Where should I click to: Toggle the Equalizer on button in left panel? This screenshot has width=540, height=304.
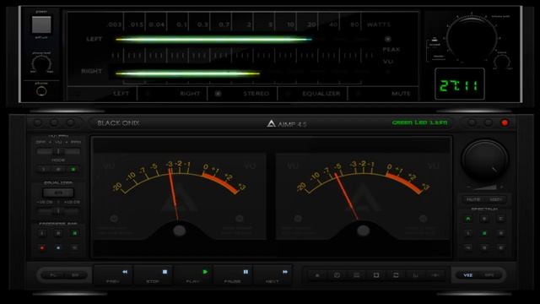(58, 193)
